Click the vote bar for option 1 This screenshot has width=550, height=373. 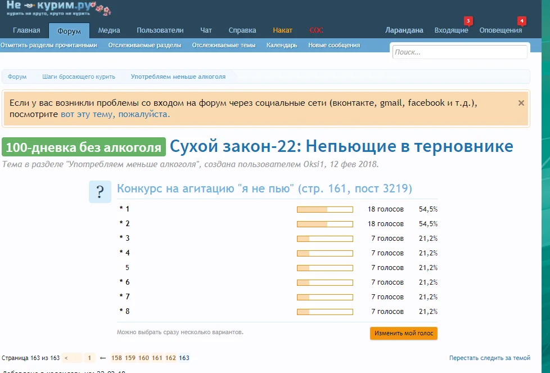click(324, 209)
